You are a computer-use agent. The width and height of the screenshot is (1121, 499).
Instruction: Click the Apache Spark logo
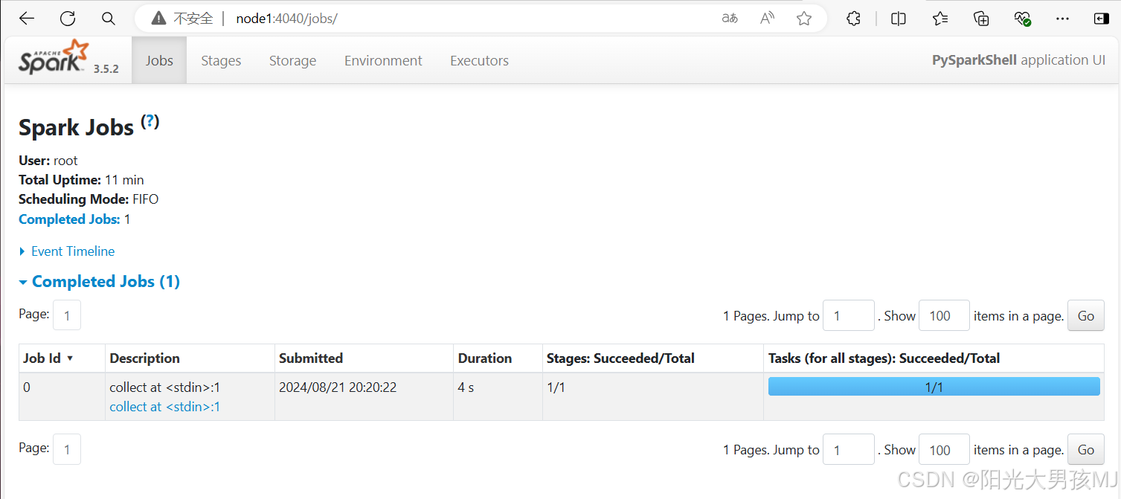[54, 57]
